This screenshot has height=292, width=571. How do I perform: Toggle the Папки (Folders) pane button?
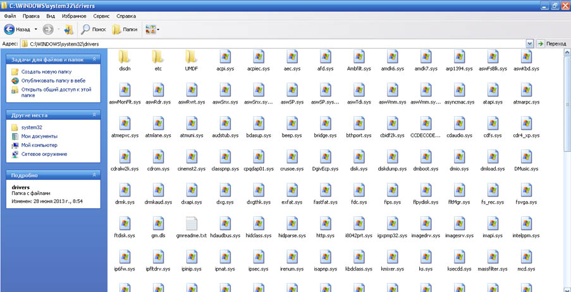[125, 29]
